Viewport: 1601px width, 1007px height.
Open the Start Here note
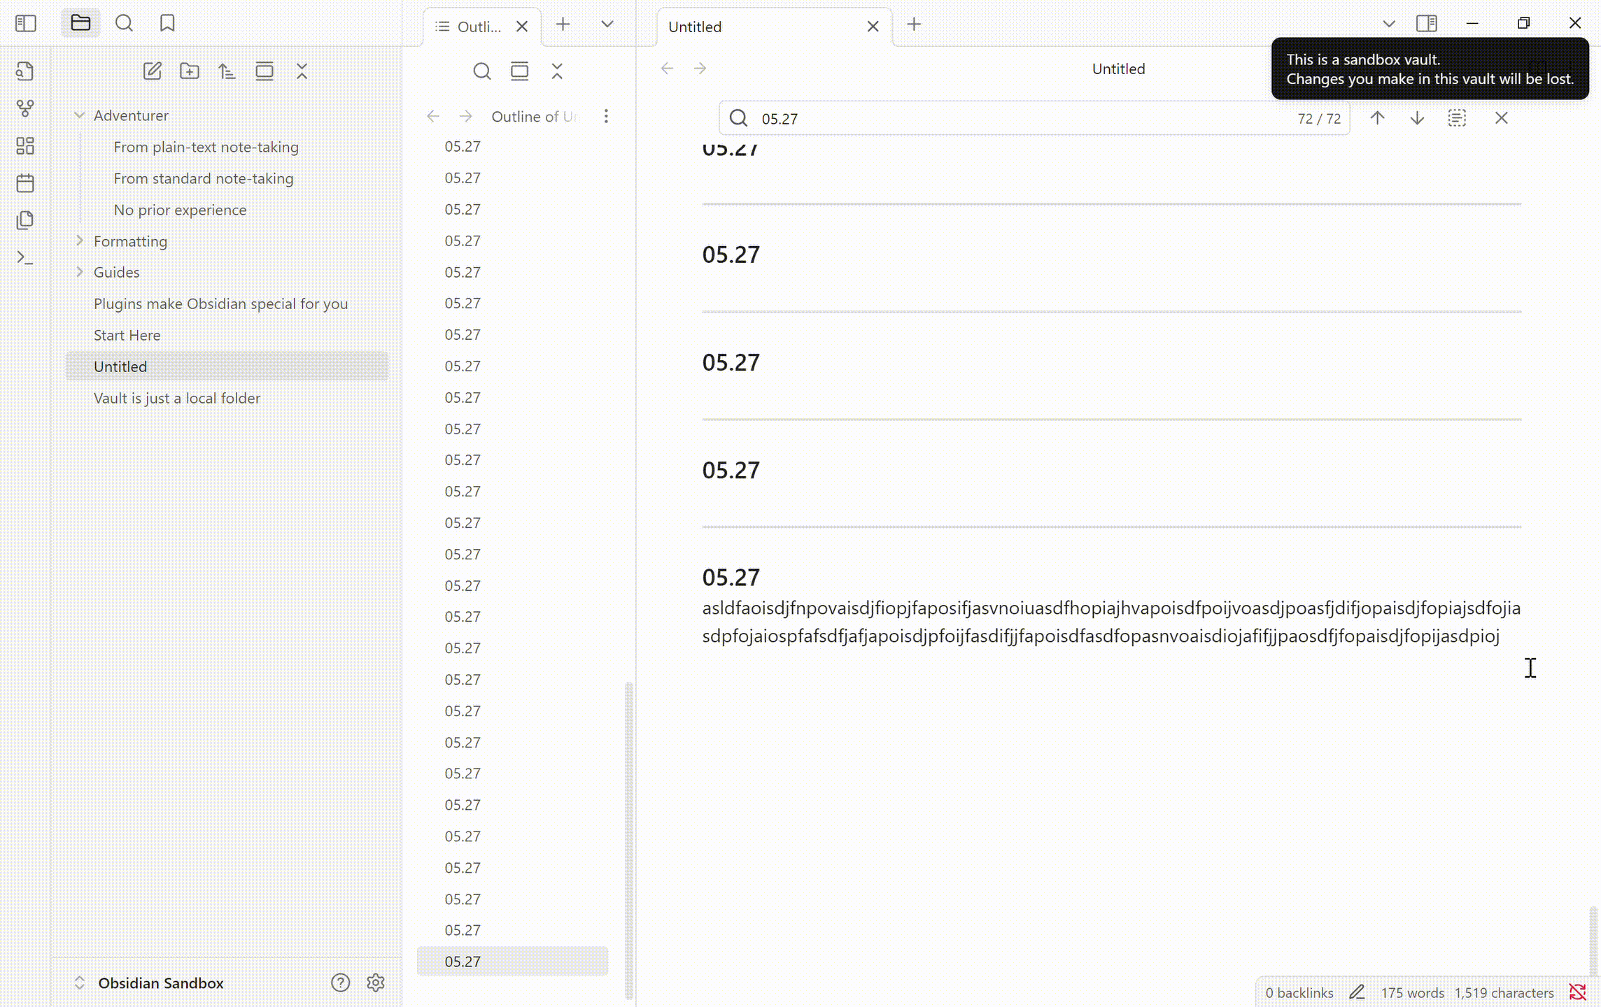point(127,335)
